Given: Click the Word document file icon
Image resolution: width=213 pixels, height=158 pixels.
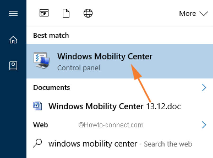Looking at the screenshot, I should pyautogui.click(x=37, y=106).
